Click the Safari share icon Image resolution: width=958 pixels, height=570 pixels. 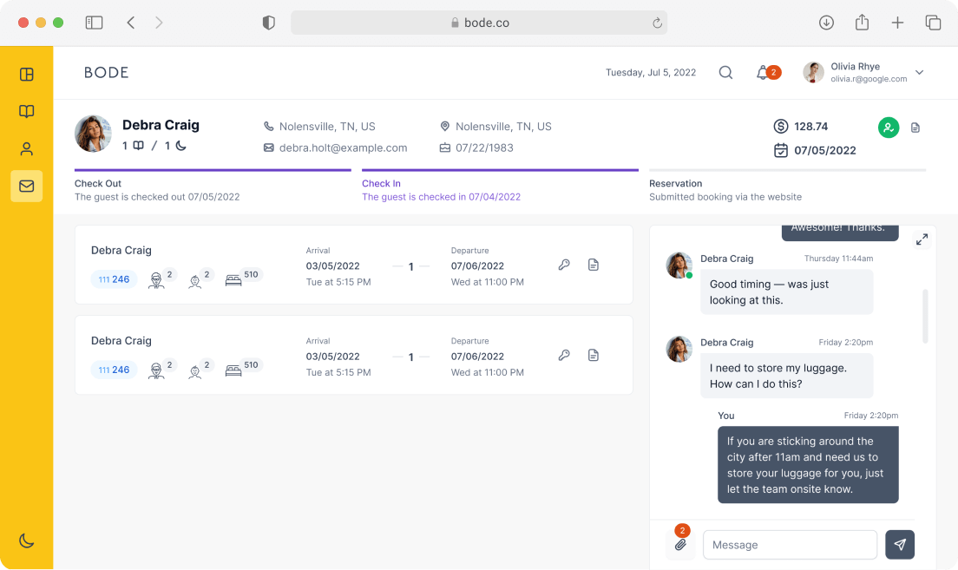click(x=862, y=23)
